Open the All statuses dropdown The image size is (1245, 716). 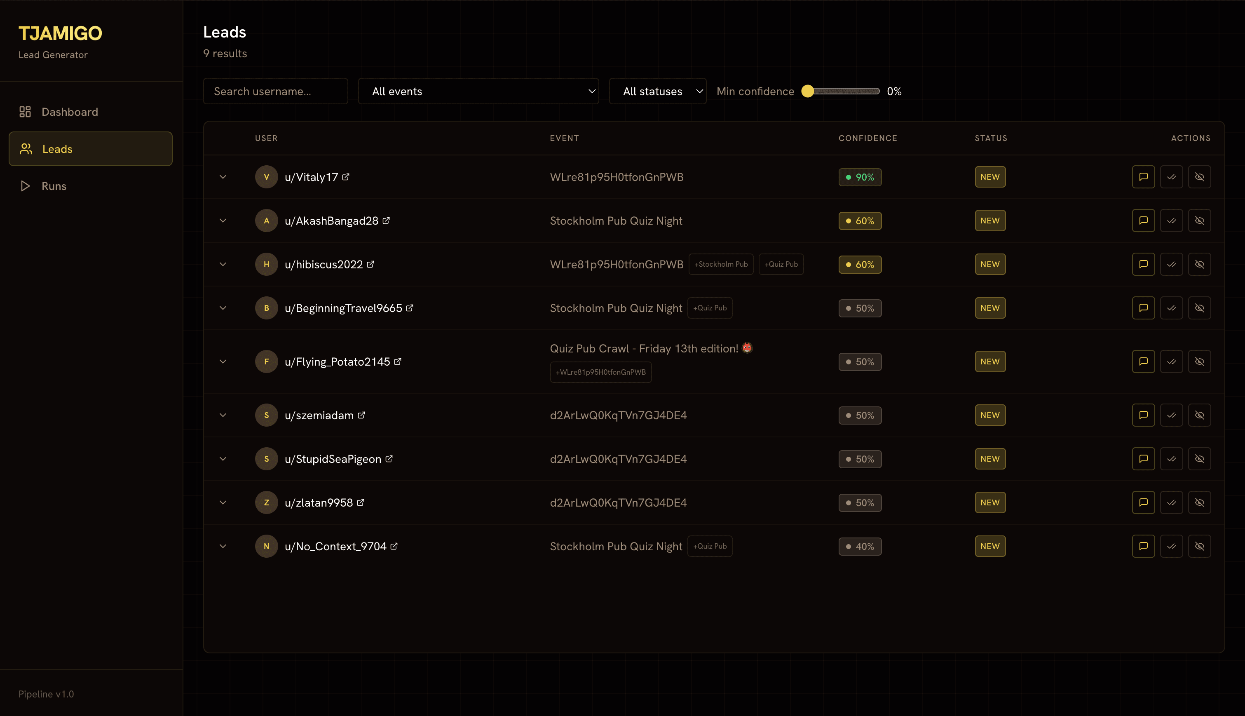(x=657, y=91)
